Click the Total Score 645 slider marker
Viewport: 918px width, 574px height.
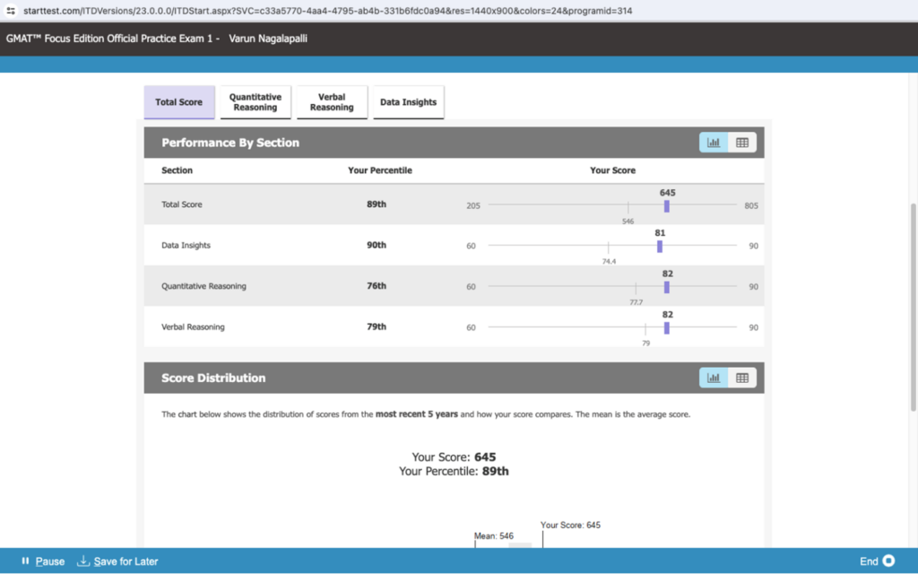[x=667, y=206]
